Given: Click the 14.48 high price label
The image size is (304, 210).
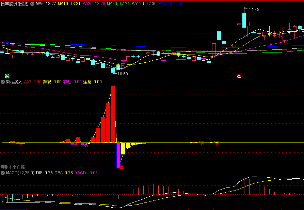Looking at the screenshot, I should pyautogui.click(x=254, y=10).
